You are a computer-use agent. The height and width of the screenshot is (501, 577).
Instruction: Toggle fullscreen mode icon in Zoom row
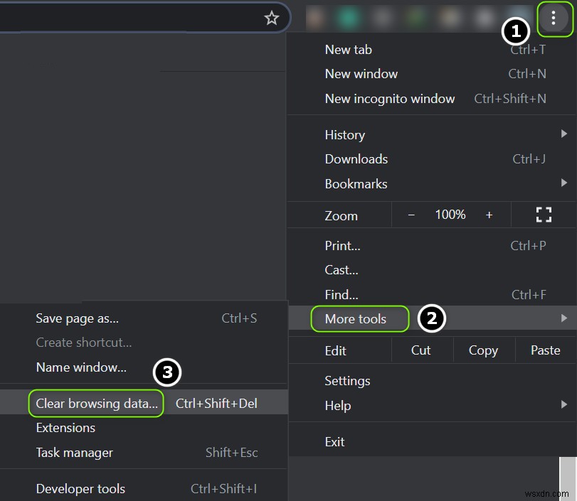click(x=544, y=215)
